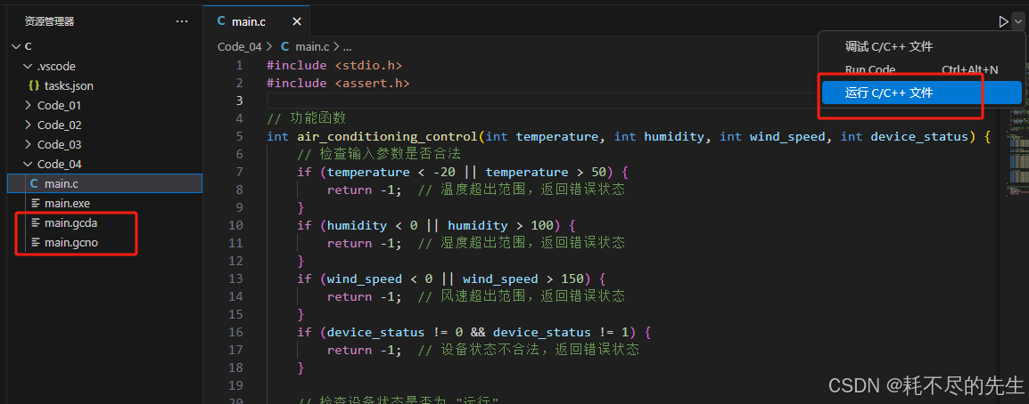Click #include <stdio.h> line
The image size is (1029, 404).
click(334, 65)
